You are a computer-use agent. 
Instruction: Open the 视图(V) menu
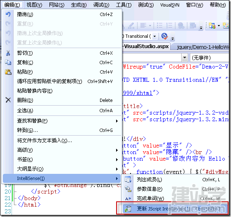pos(34,5)
